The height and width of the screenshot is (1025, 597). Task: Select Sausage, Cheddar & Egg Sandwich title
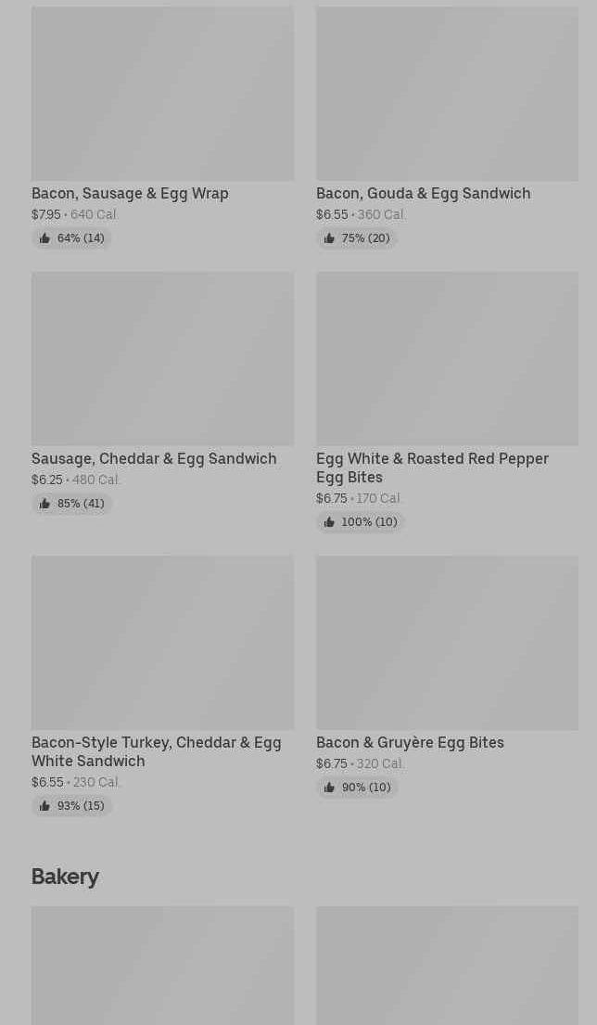pyautogui.click(x=154, y=458)
